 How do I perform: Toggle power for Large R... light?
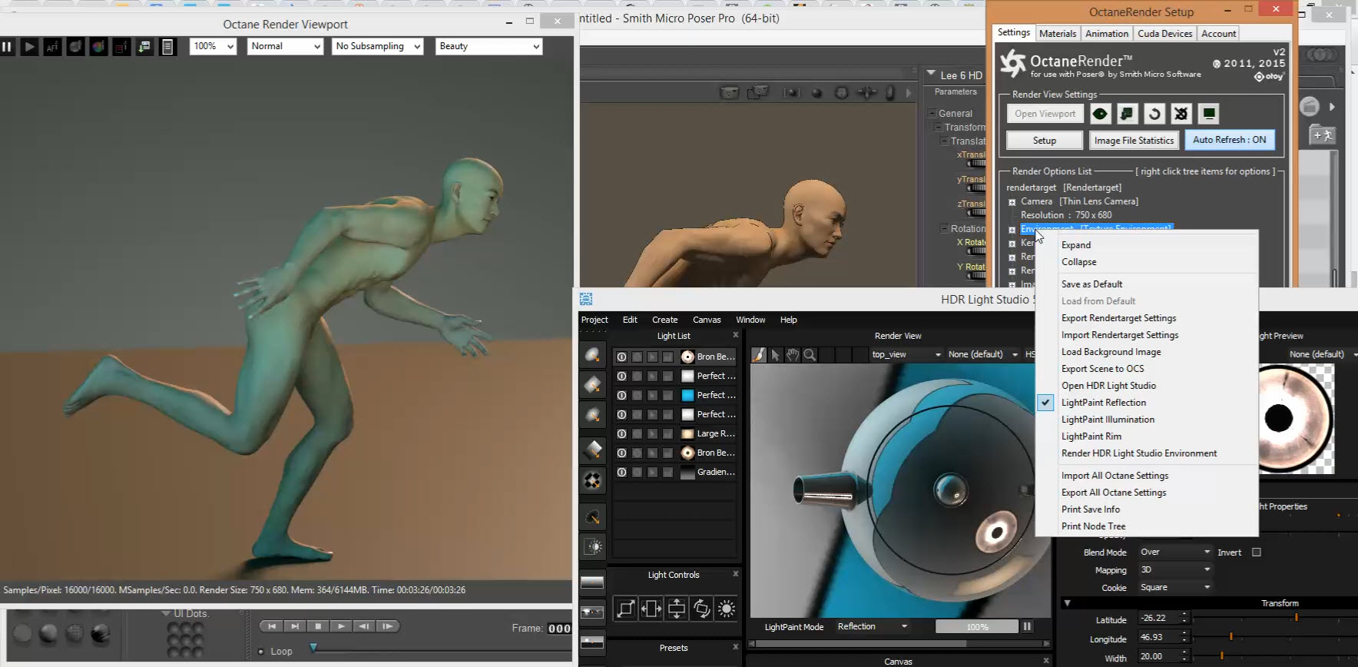(x=621, y=433)
